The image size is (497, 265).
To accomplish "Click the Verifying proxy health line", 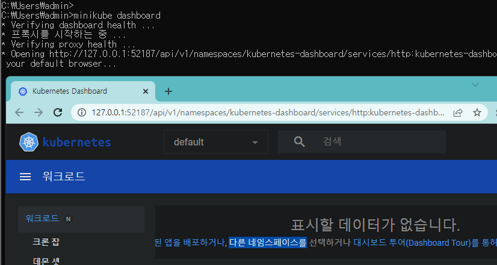I will [69, 44].
